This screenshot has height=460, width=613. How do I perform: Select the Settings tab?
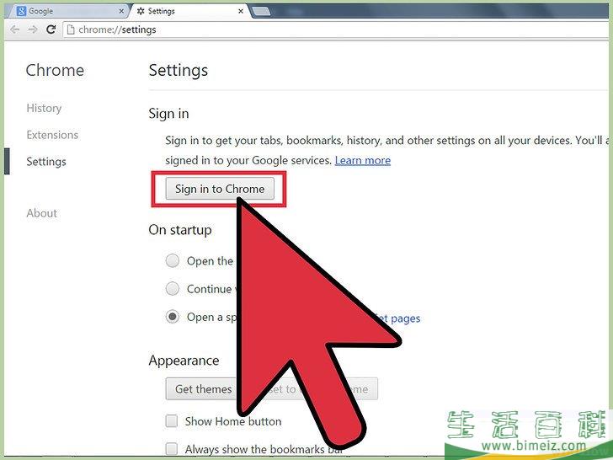pyautogui.click(x=190, y=11)
